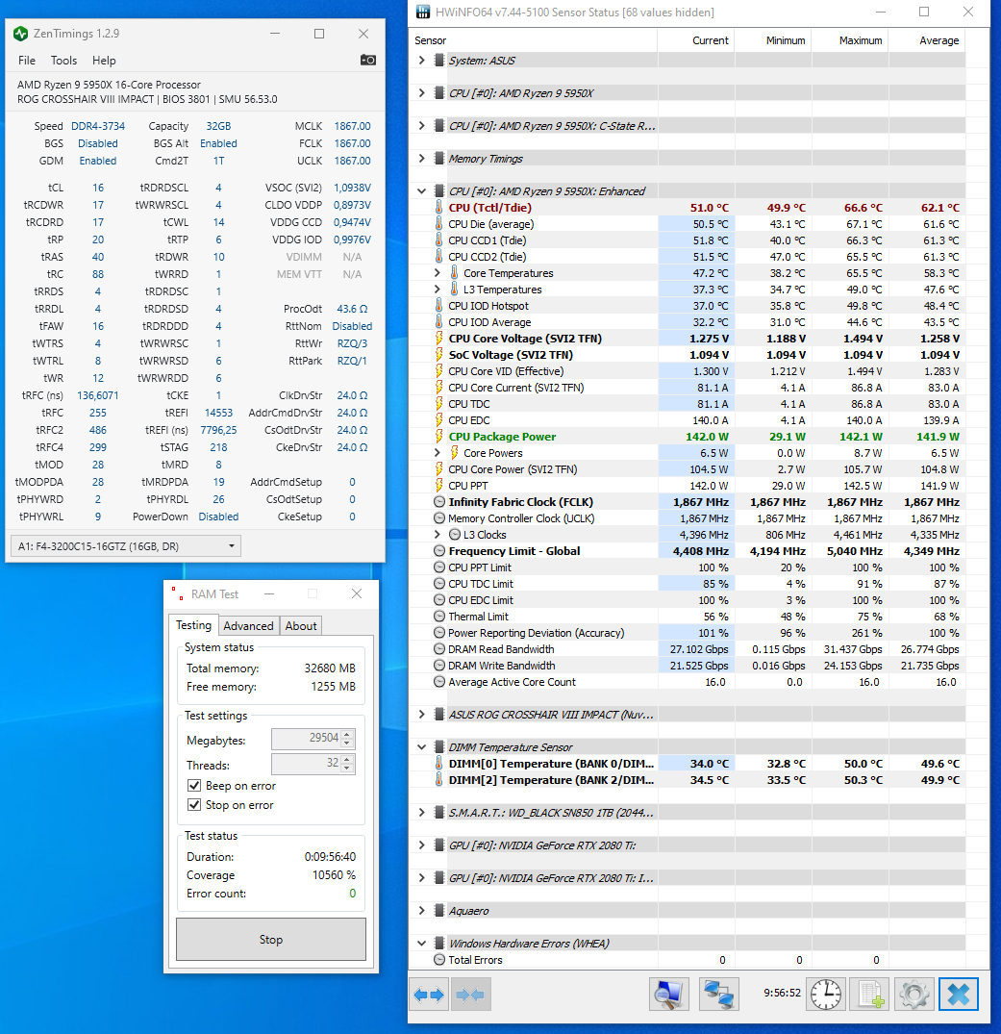Click the ZenTimings app logo icon

20,34
